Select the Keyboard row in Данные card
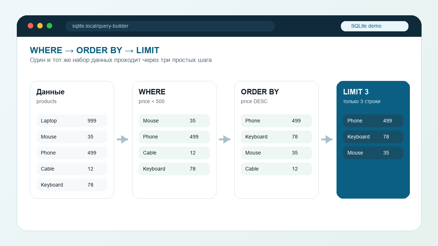The width and height of the screenshot is (438, 246). pyautogui.click(x=72, y=185)
